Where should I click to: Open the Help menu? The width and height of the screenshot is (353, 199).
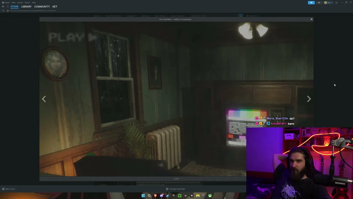coord(34,2)
